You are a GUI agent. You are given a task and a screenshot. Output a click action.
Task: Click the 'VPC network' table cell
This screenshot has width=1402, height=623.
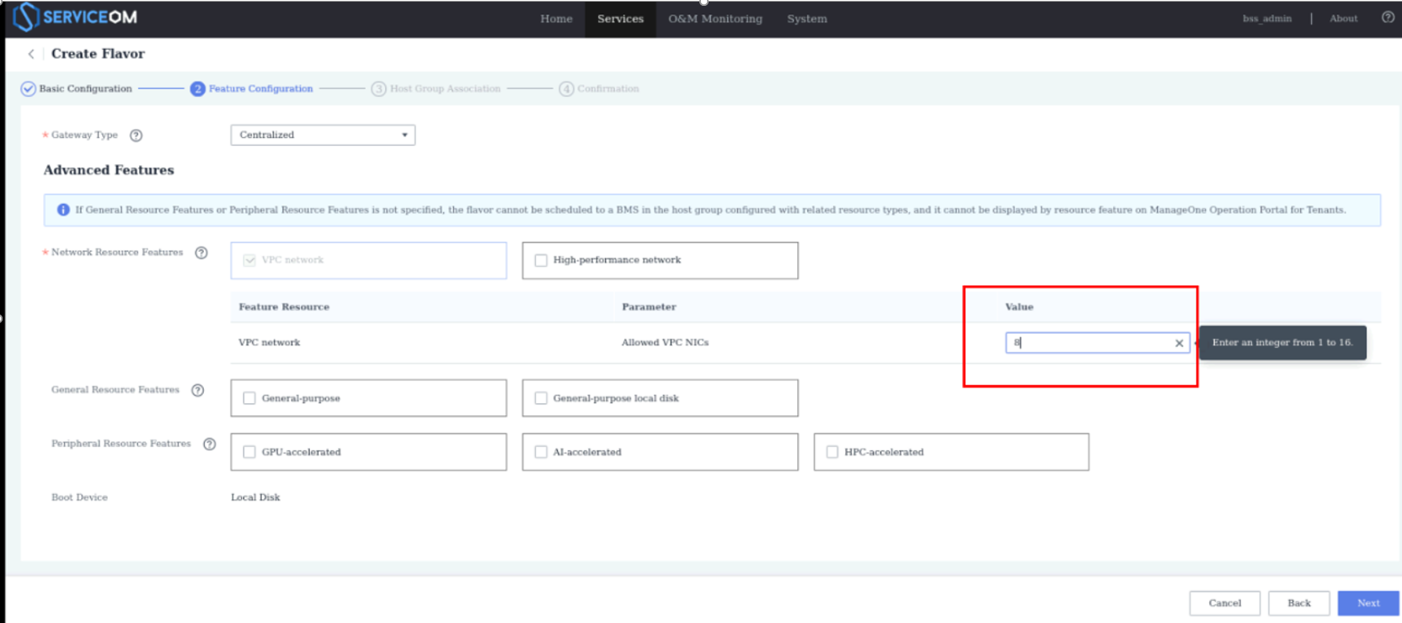click(x=269, y=343)
